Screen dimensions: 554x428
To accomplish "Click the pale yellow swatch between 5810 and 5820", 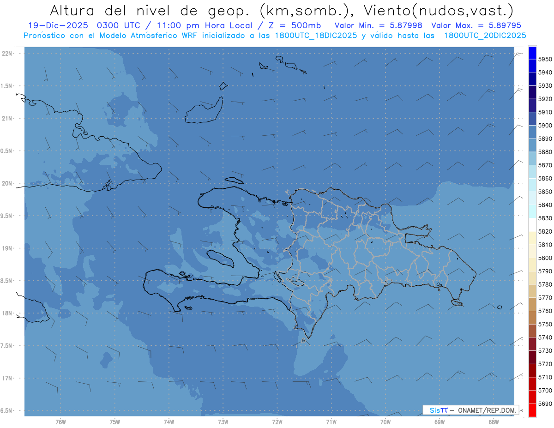I will tap(532, 238).
